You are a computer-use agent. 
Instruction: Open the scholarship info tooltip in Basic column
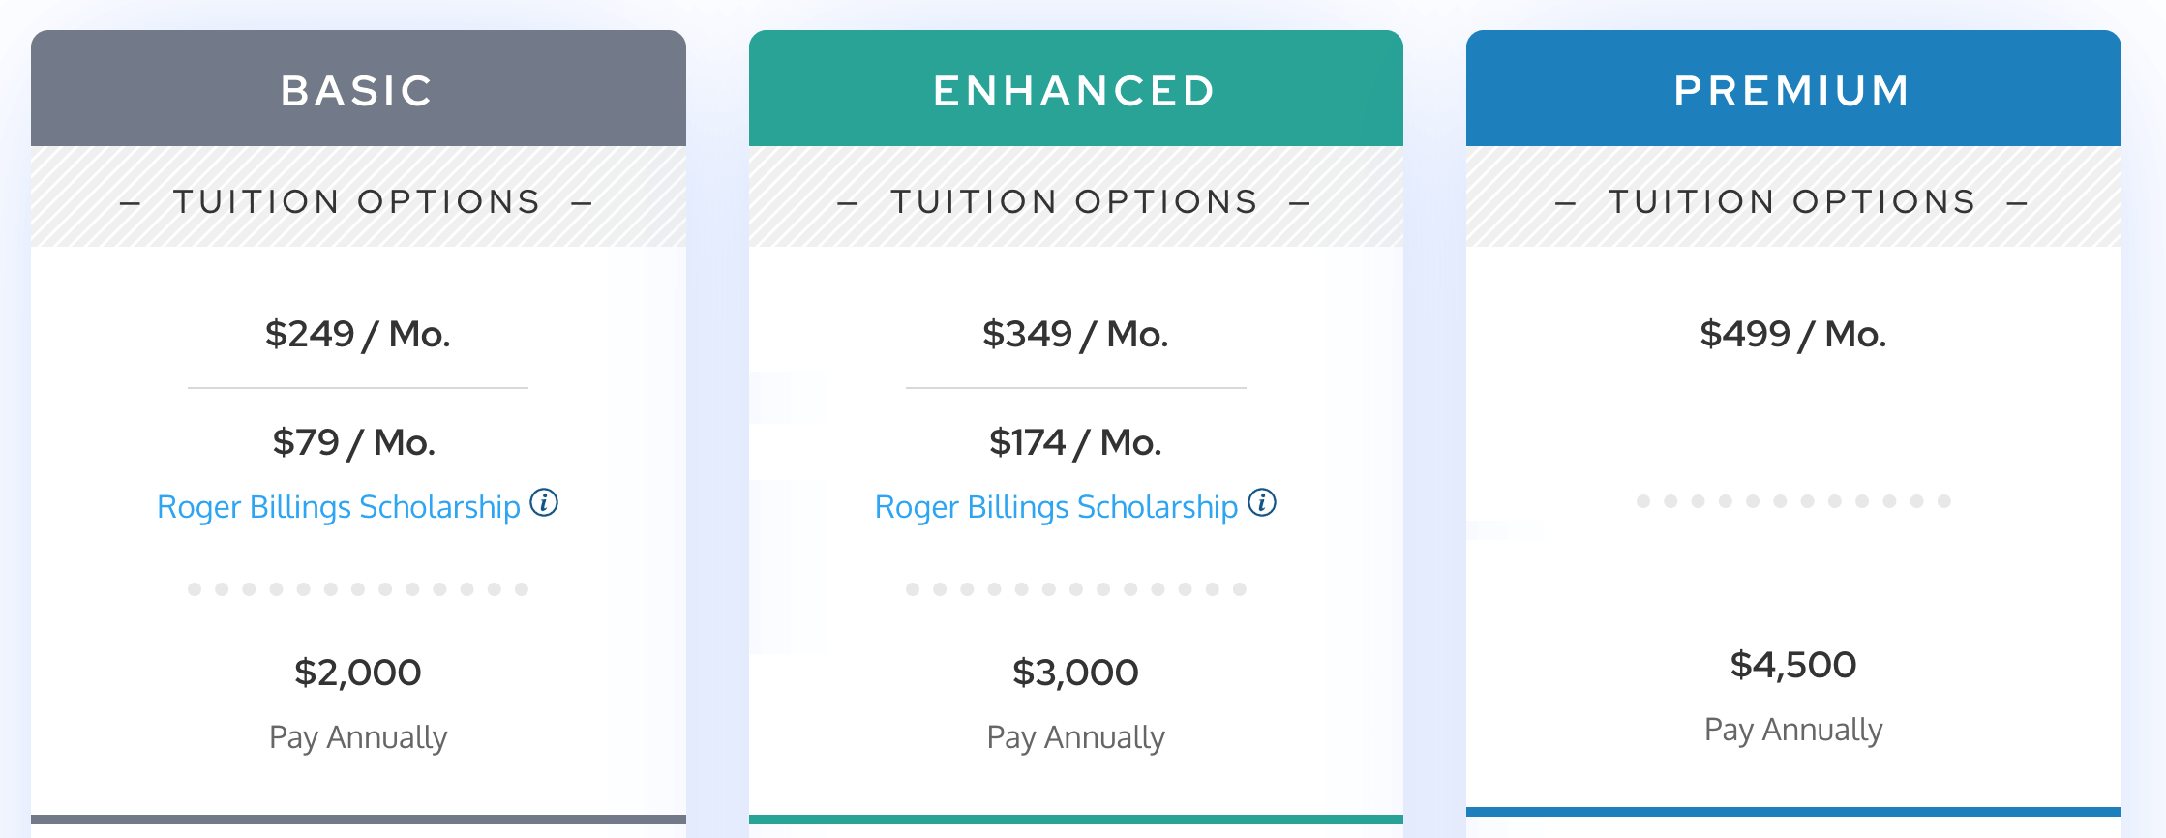(x=546, y=503)
